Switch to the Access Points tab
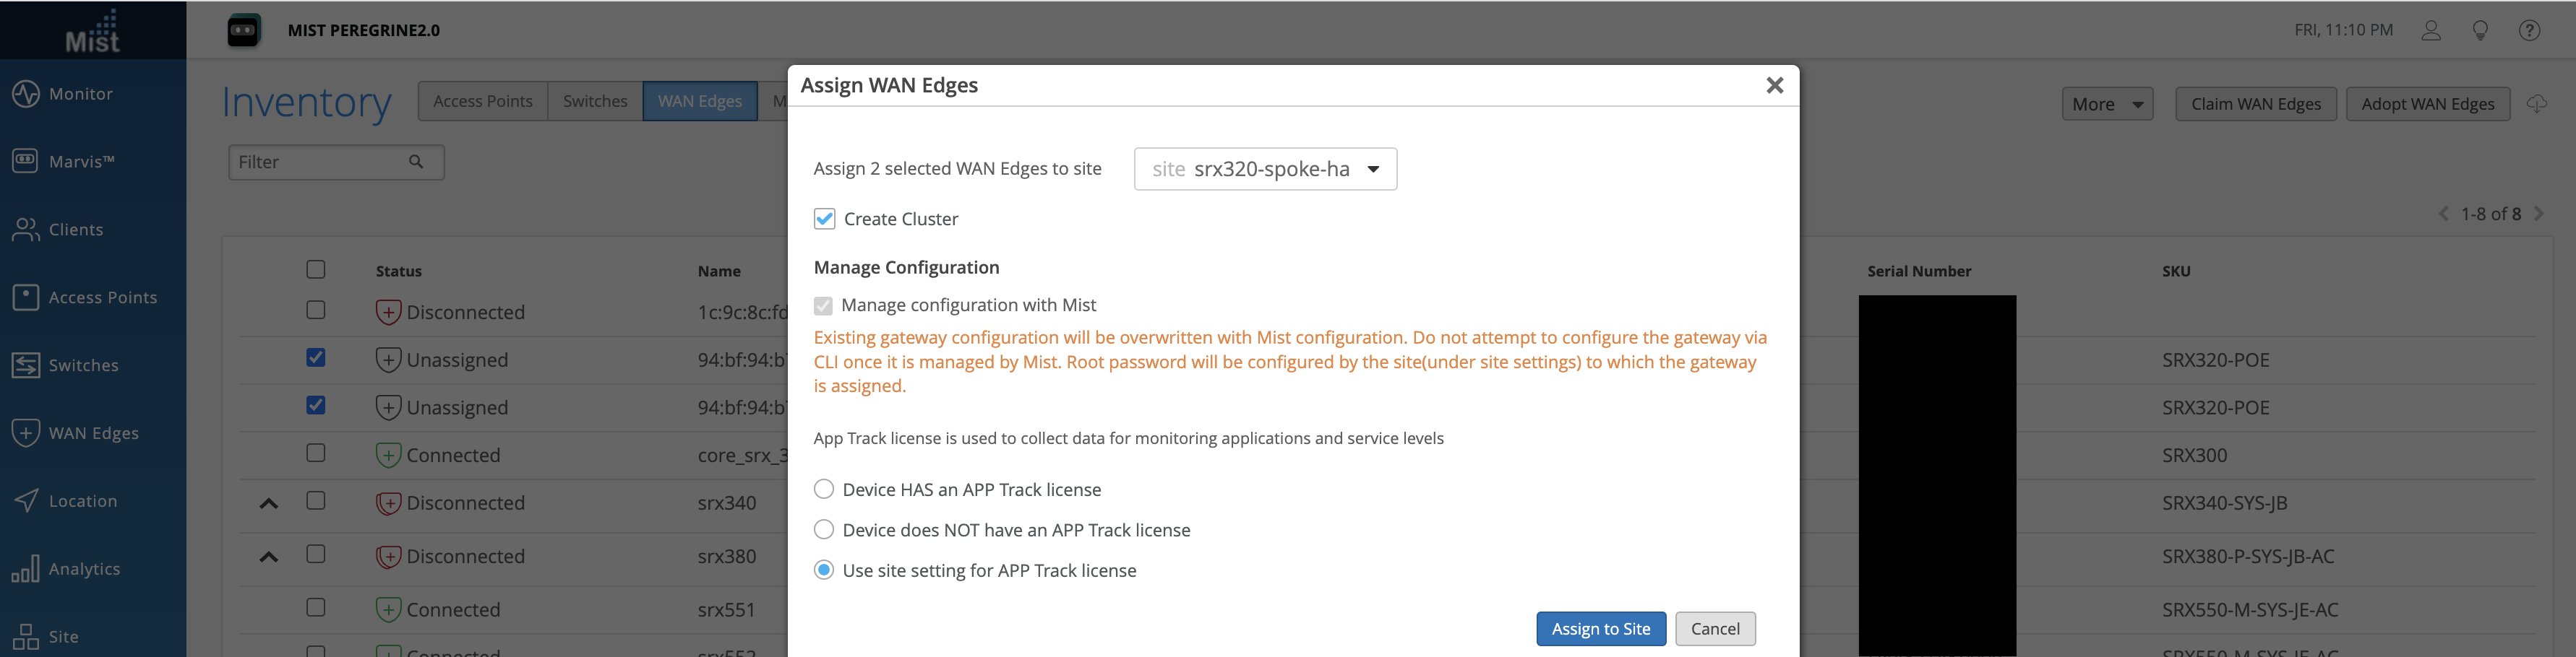The height and width of the screenshot is (657, 2576). point(482,102)
